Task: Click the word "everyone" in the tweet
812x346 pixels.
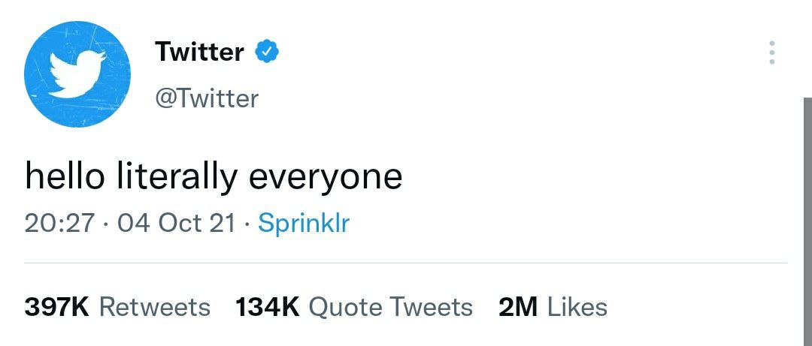Action: tap(326, 176)
